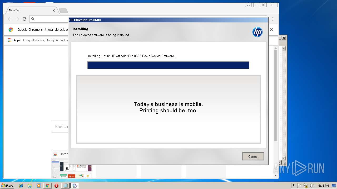Open the network status tray icon
This screenshot has height=189, width=337.
point(306,186)
